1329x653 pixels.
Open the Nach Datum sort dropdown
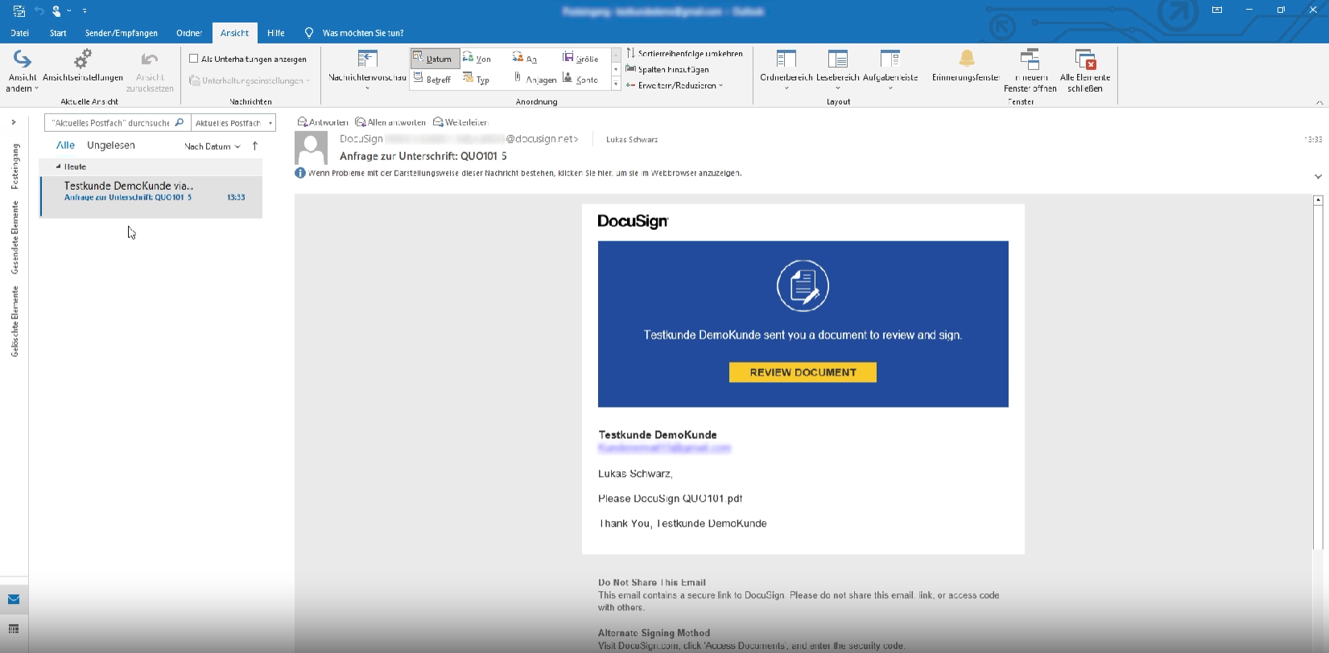pos(213,146)
